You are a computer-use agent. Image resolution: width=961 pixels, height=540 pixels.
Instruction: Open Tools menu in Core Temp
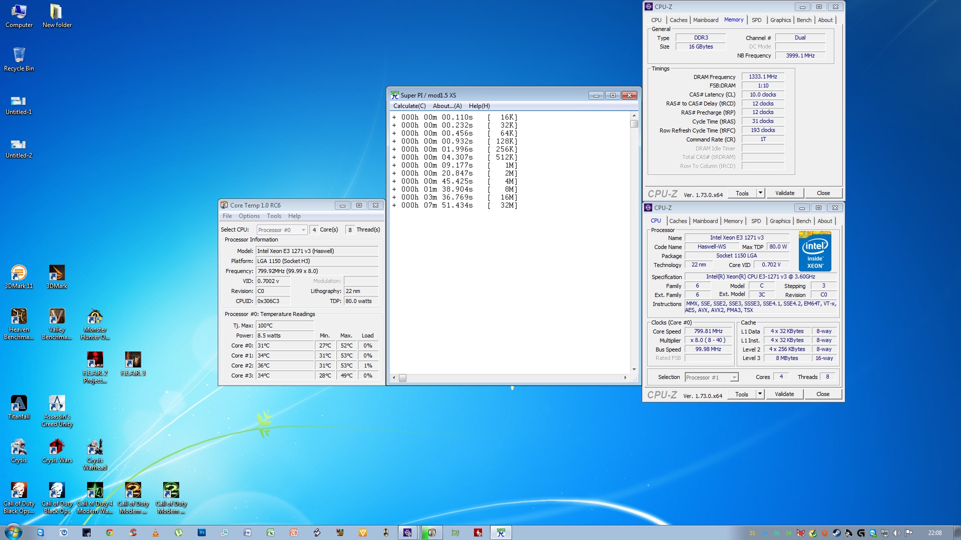[x=274, y=216]
